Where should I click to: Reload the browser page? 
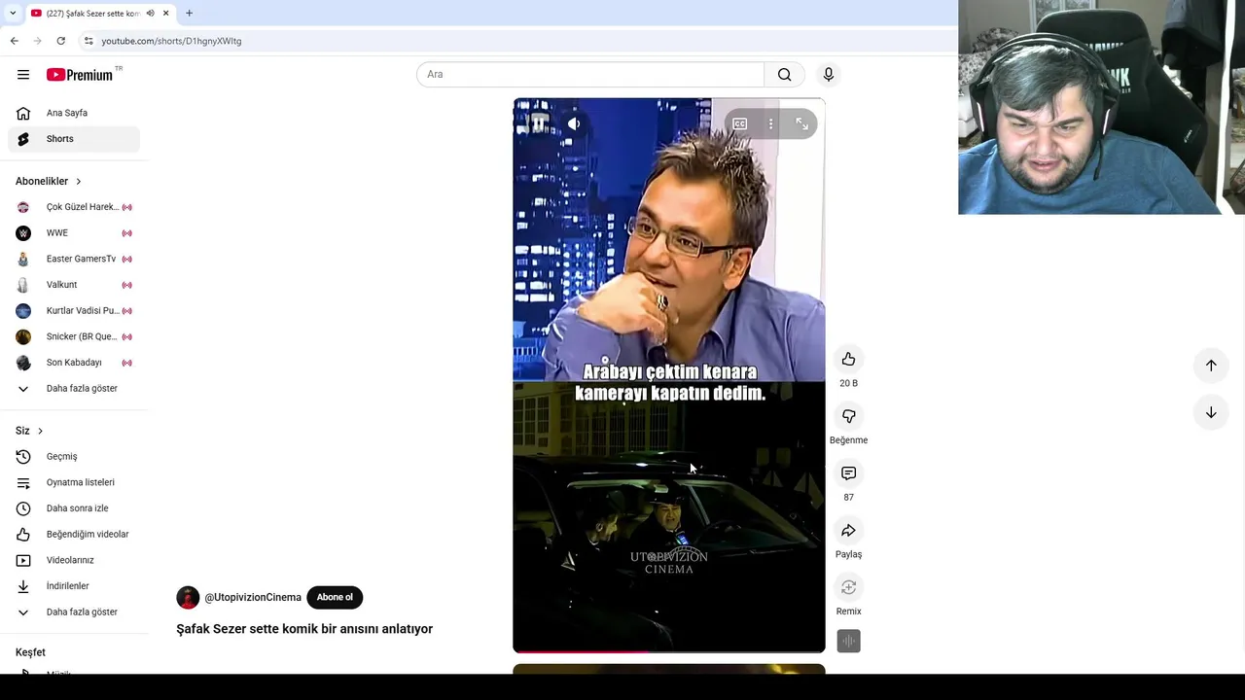pyautogui.click(x=60, y=41)
